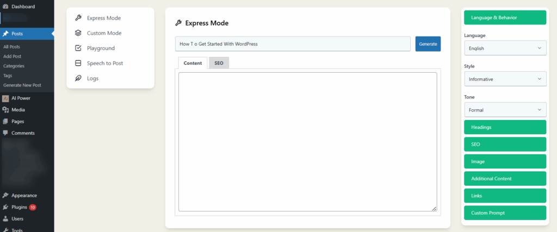
Task: Expand the SEO settings section in right panel
Action: [x=505, y=145]
